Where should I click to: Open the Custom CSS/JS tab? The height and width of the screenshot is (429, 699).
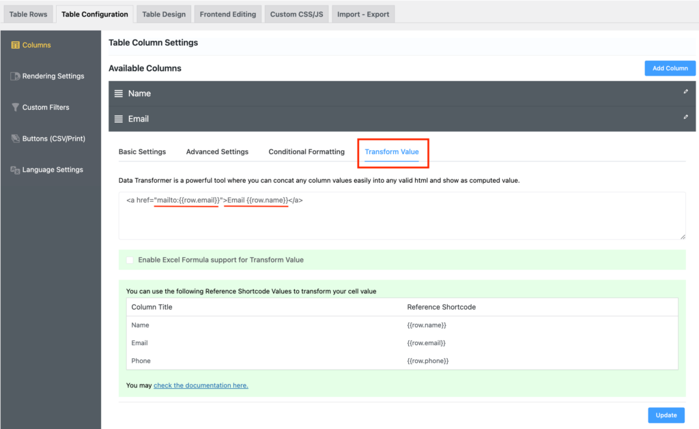pos(296,14)
